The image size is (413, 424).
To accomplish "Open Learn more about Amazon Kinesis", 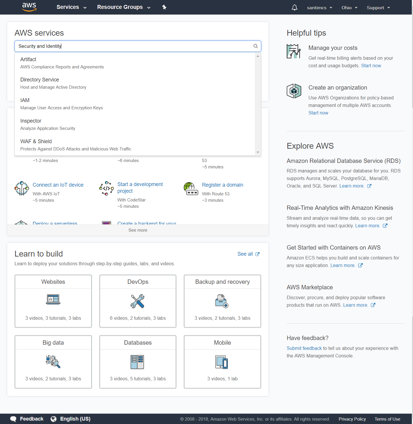I will click(x=368, y=226).
